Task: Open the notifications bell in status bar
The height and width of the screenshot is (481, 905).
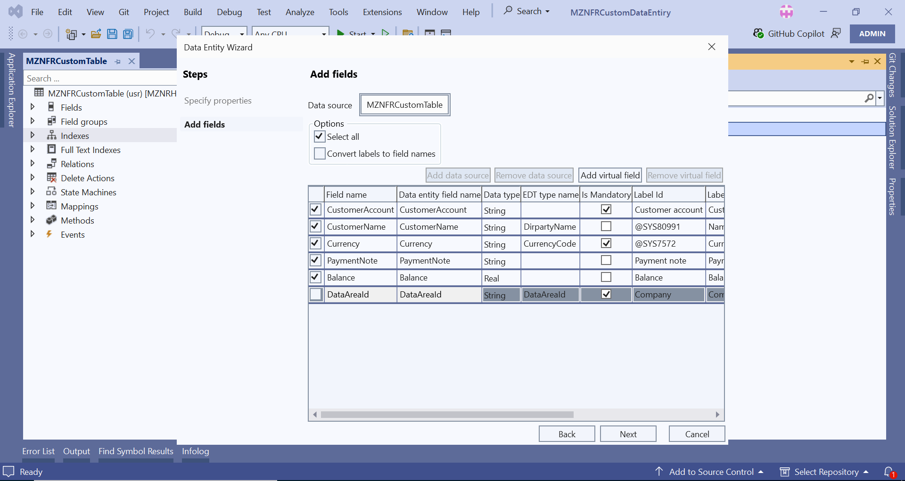Action: pyautogui.click(x=889, y=472)
